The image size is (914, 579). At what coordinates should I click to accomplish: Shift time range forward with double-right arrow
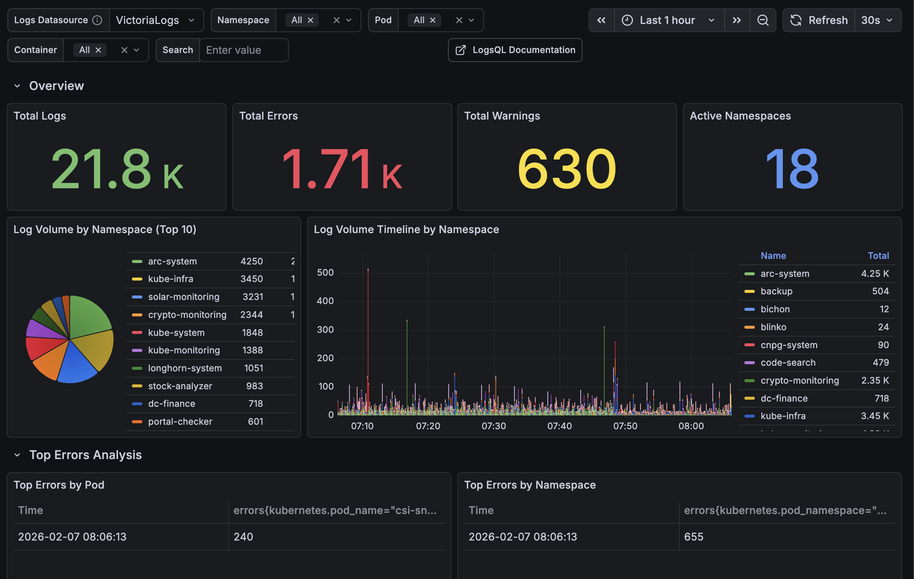[x=737, y=20]
